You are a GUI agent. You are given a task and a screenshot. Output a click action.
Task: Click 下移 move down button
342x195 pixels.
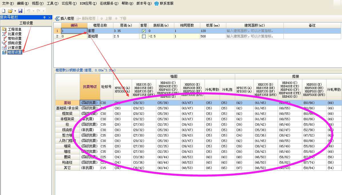121,19
